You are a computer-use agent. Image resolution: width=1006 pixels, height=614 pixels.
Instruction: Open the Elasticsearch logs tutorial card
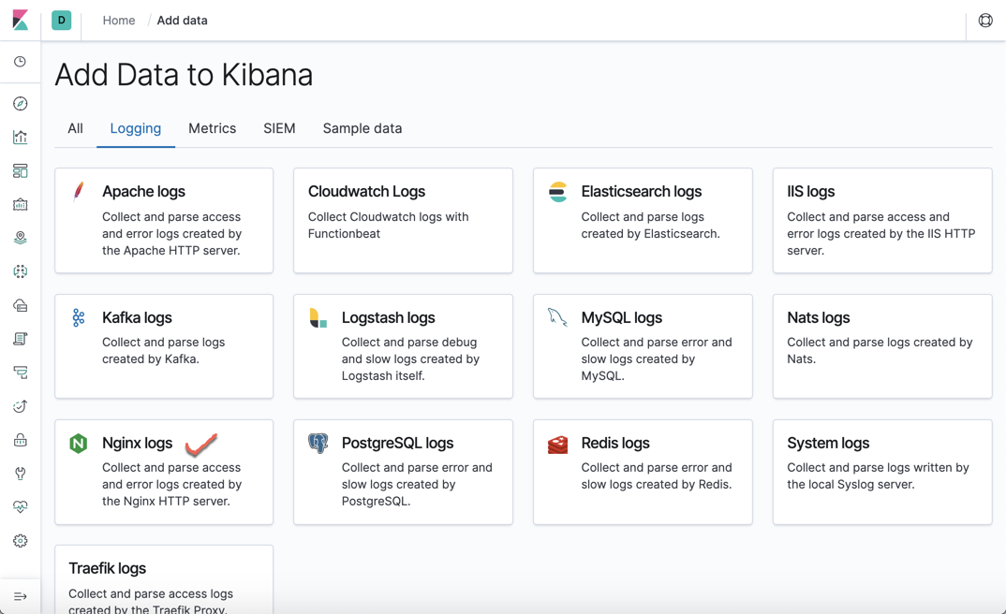click(x=643, y=221)
